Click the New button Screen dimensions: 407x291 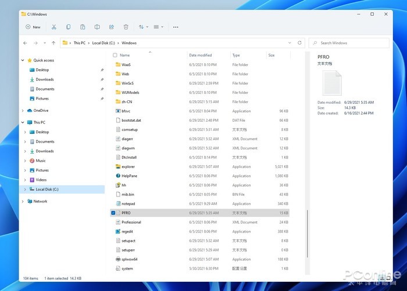click(33, 27)
